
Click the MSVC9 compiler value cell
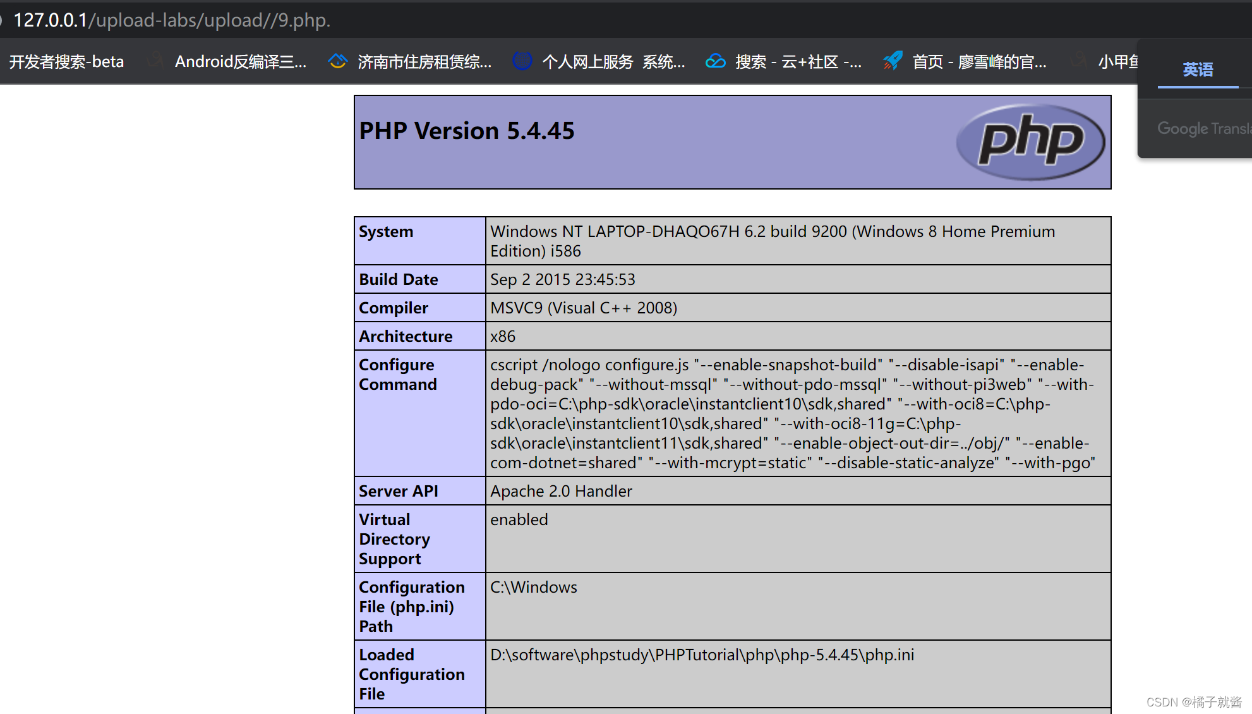[584, 308]
